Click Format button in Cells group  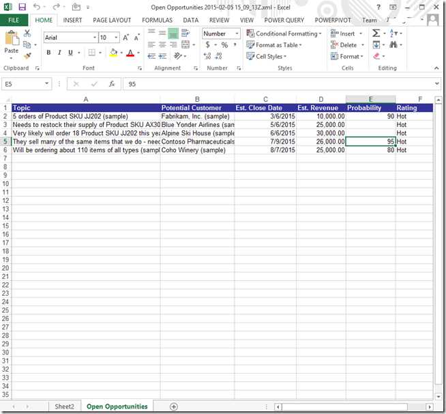[x=347, y=57]
